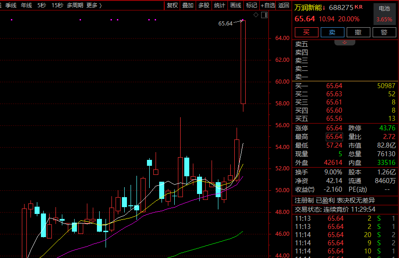Expand the 更多 periods dropdown
The height and width of the screenshot is (258, 399).
(94, 5)
